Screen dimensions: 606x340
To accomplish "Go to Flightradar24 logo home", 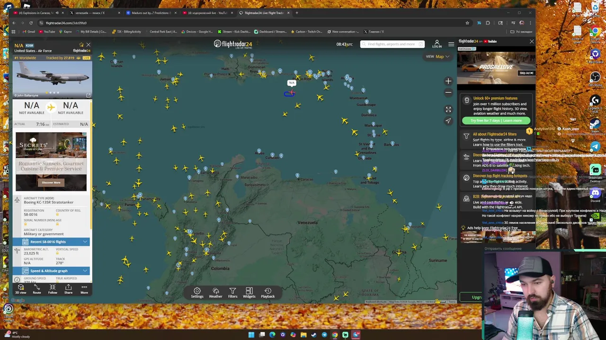I will pyautogui.click(x=233, y=44).
